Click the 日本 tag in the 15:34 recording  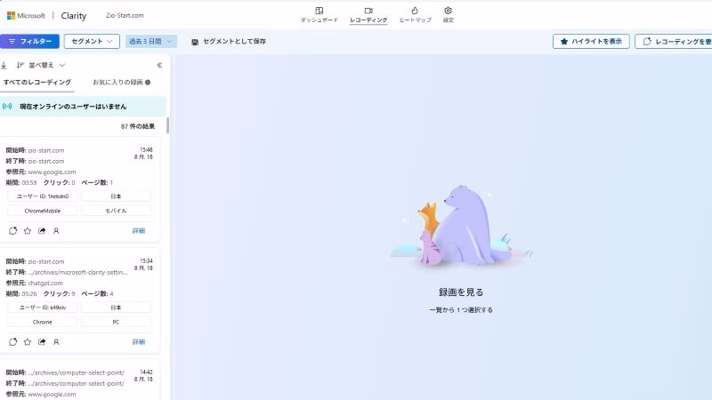point(116,308)
